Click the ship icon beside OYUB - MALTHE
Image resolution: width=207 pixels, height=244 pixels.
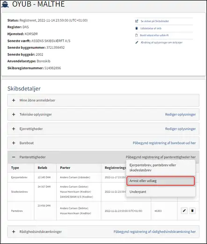point(5,4)
